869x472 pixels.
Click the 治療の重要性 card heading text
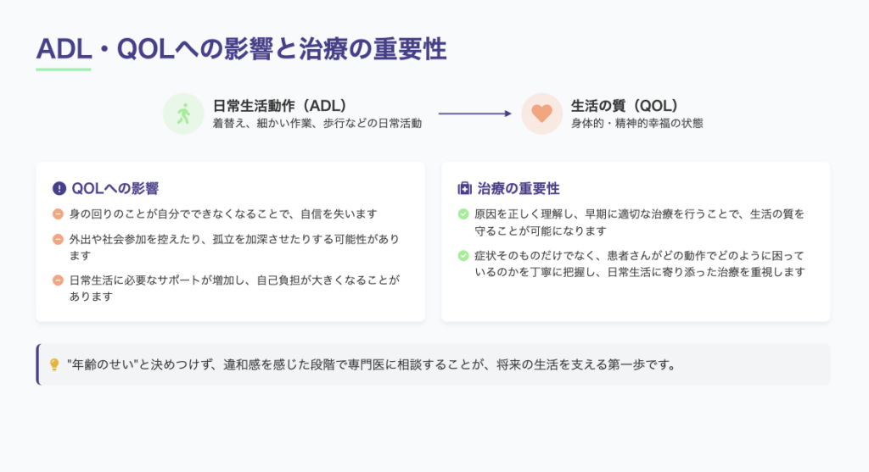click(519, 188)
